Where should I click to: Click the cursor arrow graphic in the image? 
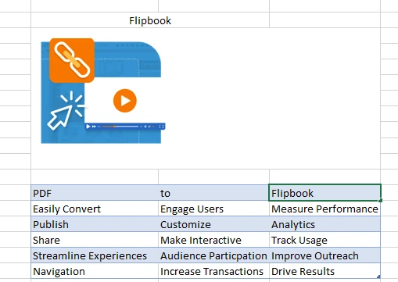[x=59, y=117]
